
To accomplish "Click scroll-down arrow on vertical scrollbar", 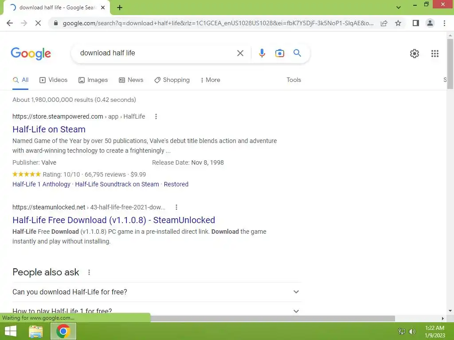I will 450,311.
